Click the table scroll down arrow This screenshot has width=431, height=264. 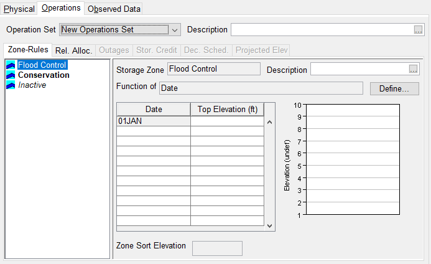[x=270, y=225]
